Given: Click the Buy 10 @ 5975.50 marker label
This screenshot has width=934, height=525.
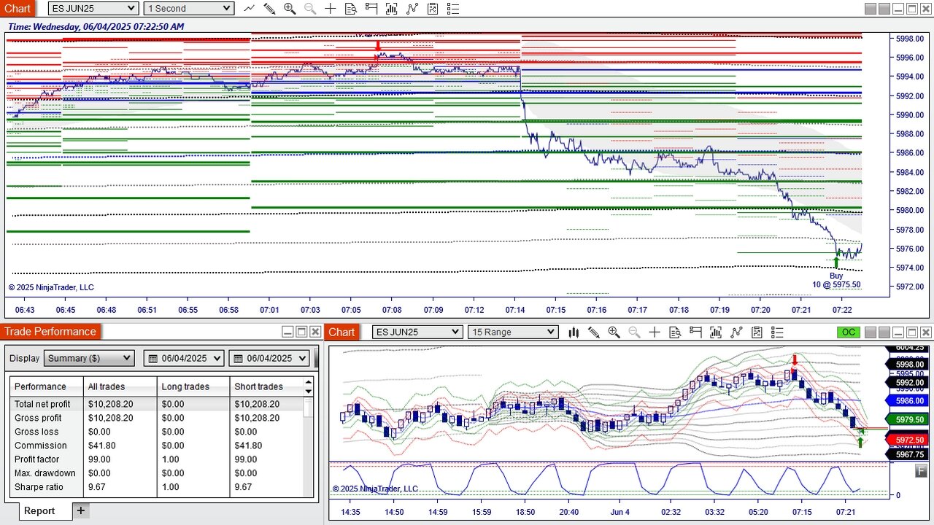Looking at the screenshot, I should pos(836,280).
